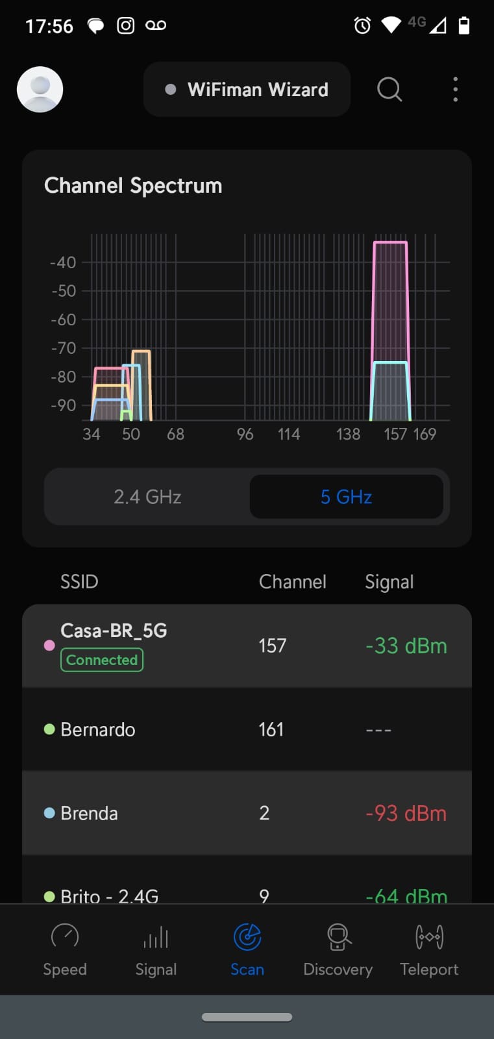The width and height of the screenshot is (494, 1039).
Task: Open the Discovery devices tab
Action: [338, 949]
